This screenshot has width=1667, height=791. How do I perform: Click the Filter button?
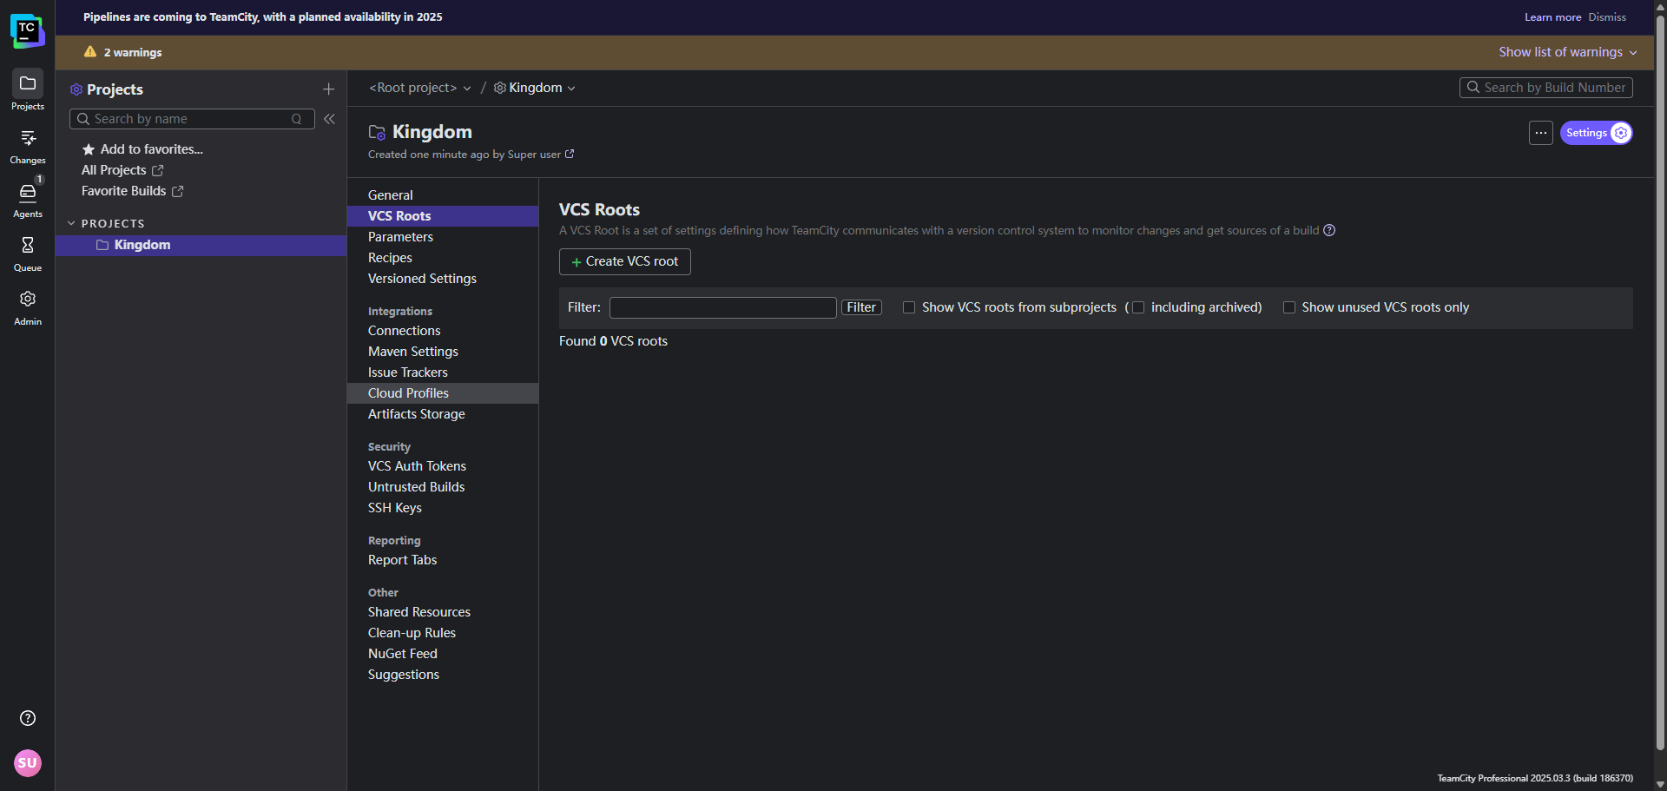pos(861,307)
